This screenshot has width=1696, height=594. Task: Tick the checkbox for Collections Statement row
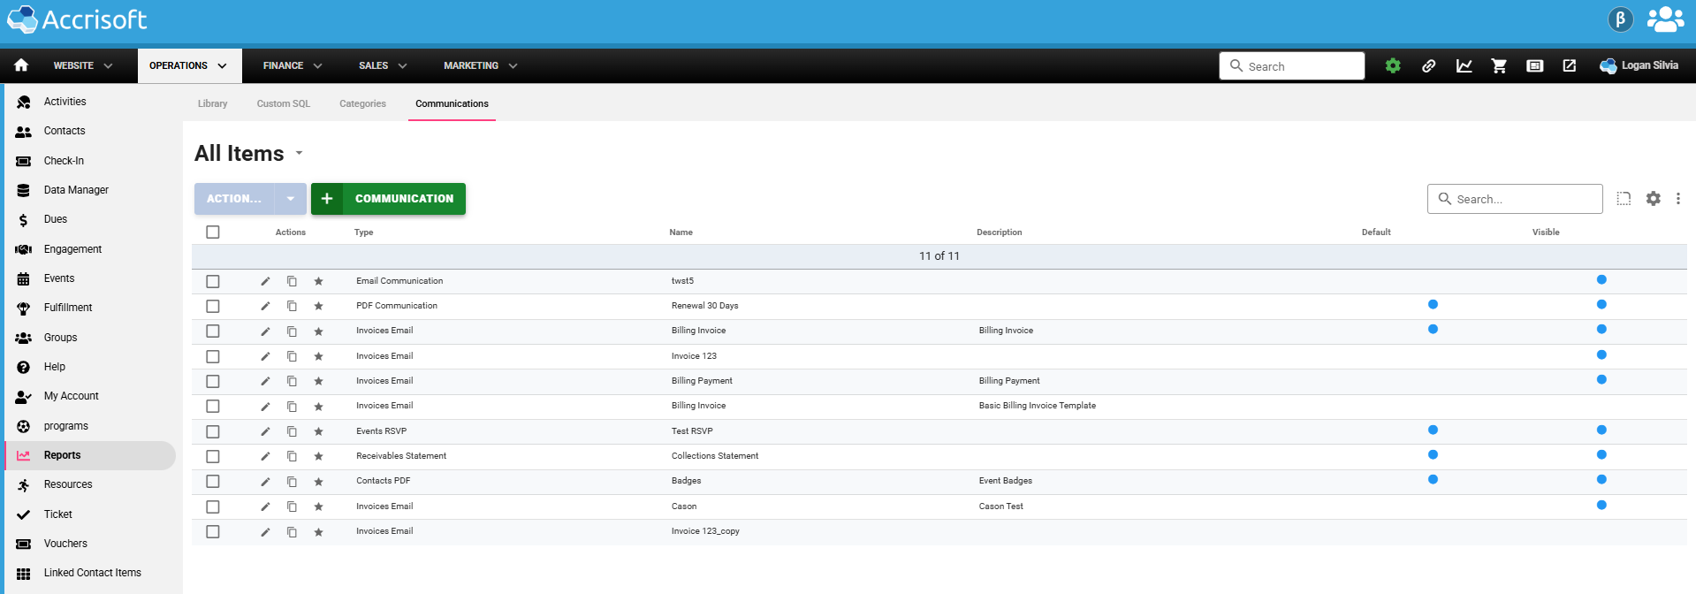(213, 457)
